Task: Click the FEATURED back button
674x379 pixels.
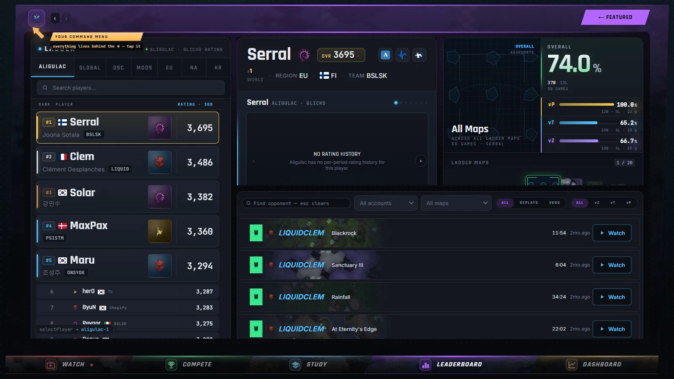Action: click(x=615, y=17)
